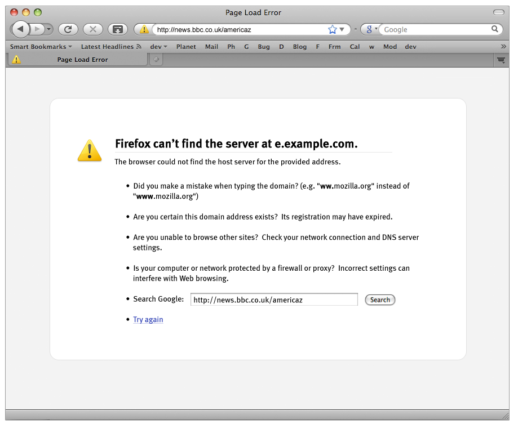The width and height of the screenshot is (518, 425).
Task: Click the address bar URL field
Action: pos(241,30)
